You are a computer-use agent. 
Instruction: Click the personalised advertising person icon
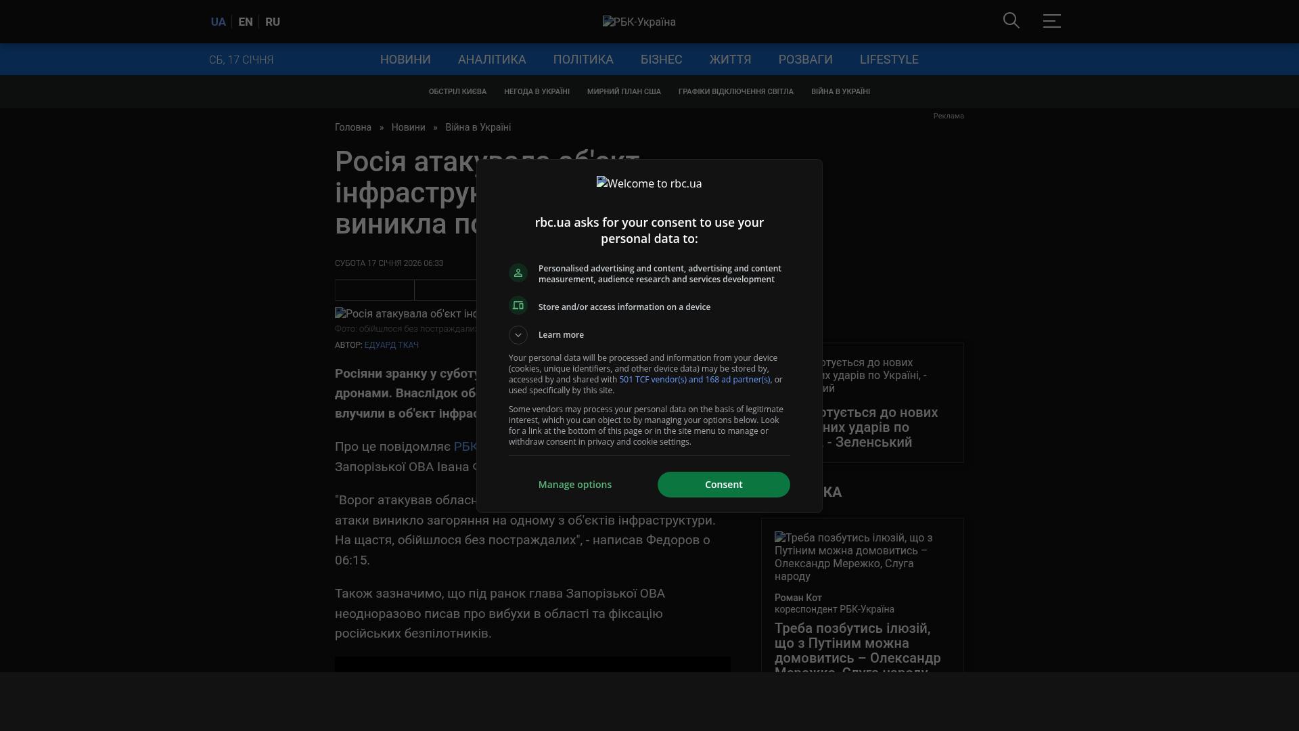pyautogui.click(x=518, y=273)
